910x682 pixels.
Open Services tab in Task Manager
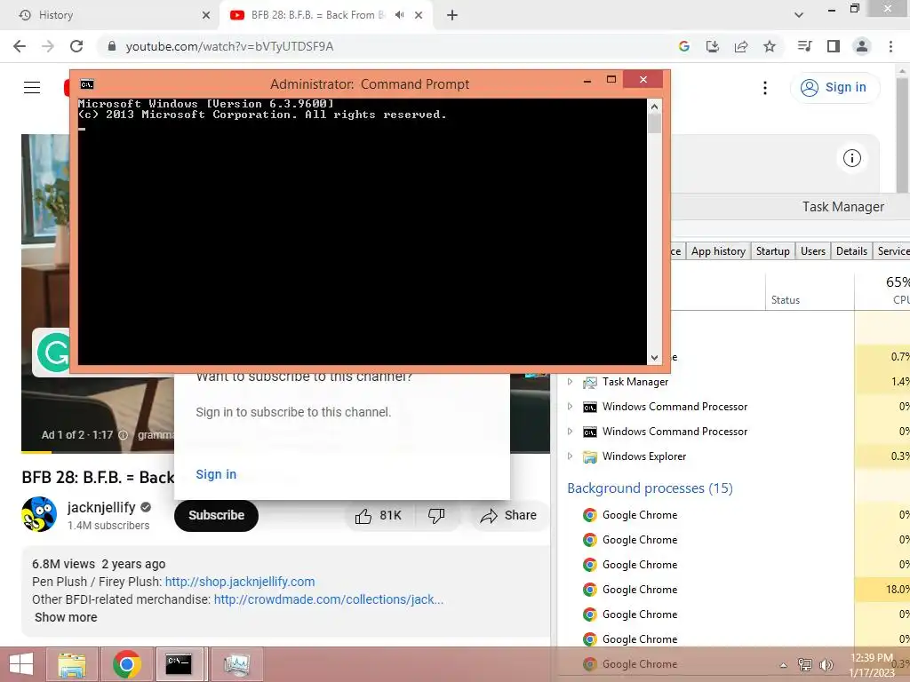[892, 251]
